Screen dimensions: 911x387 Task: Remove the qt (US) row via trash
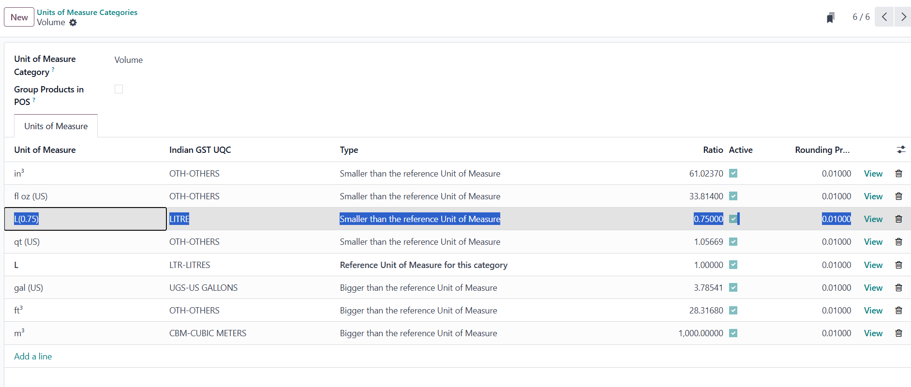898,242
